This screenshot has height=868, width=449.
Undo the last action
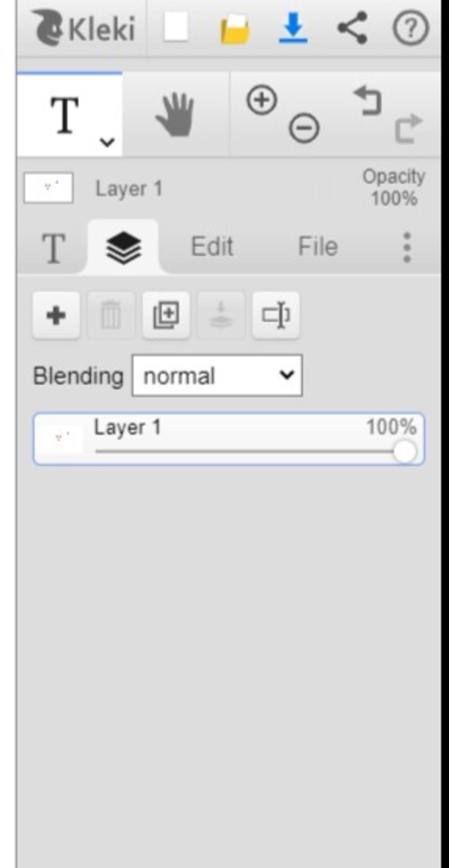[x=368, y=101]
